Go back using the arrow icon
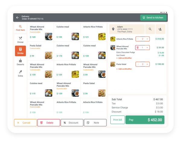Screen dimensions: 181x142 18,18
